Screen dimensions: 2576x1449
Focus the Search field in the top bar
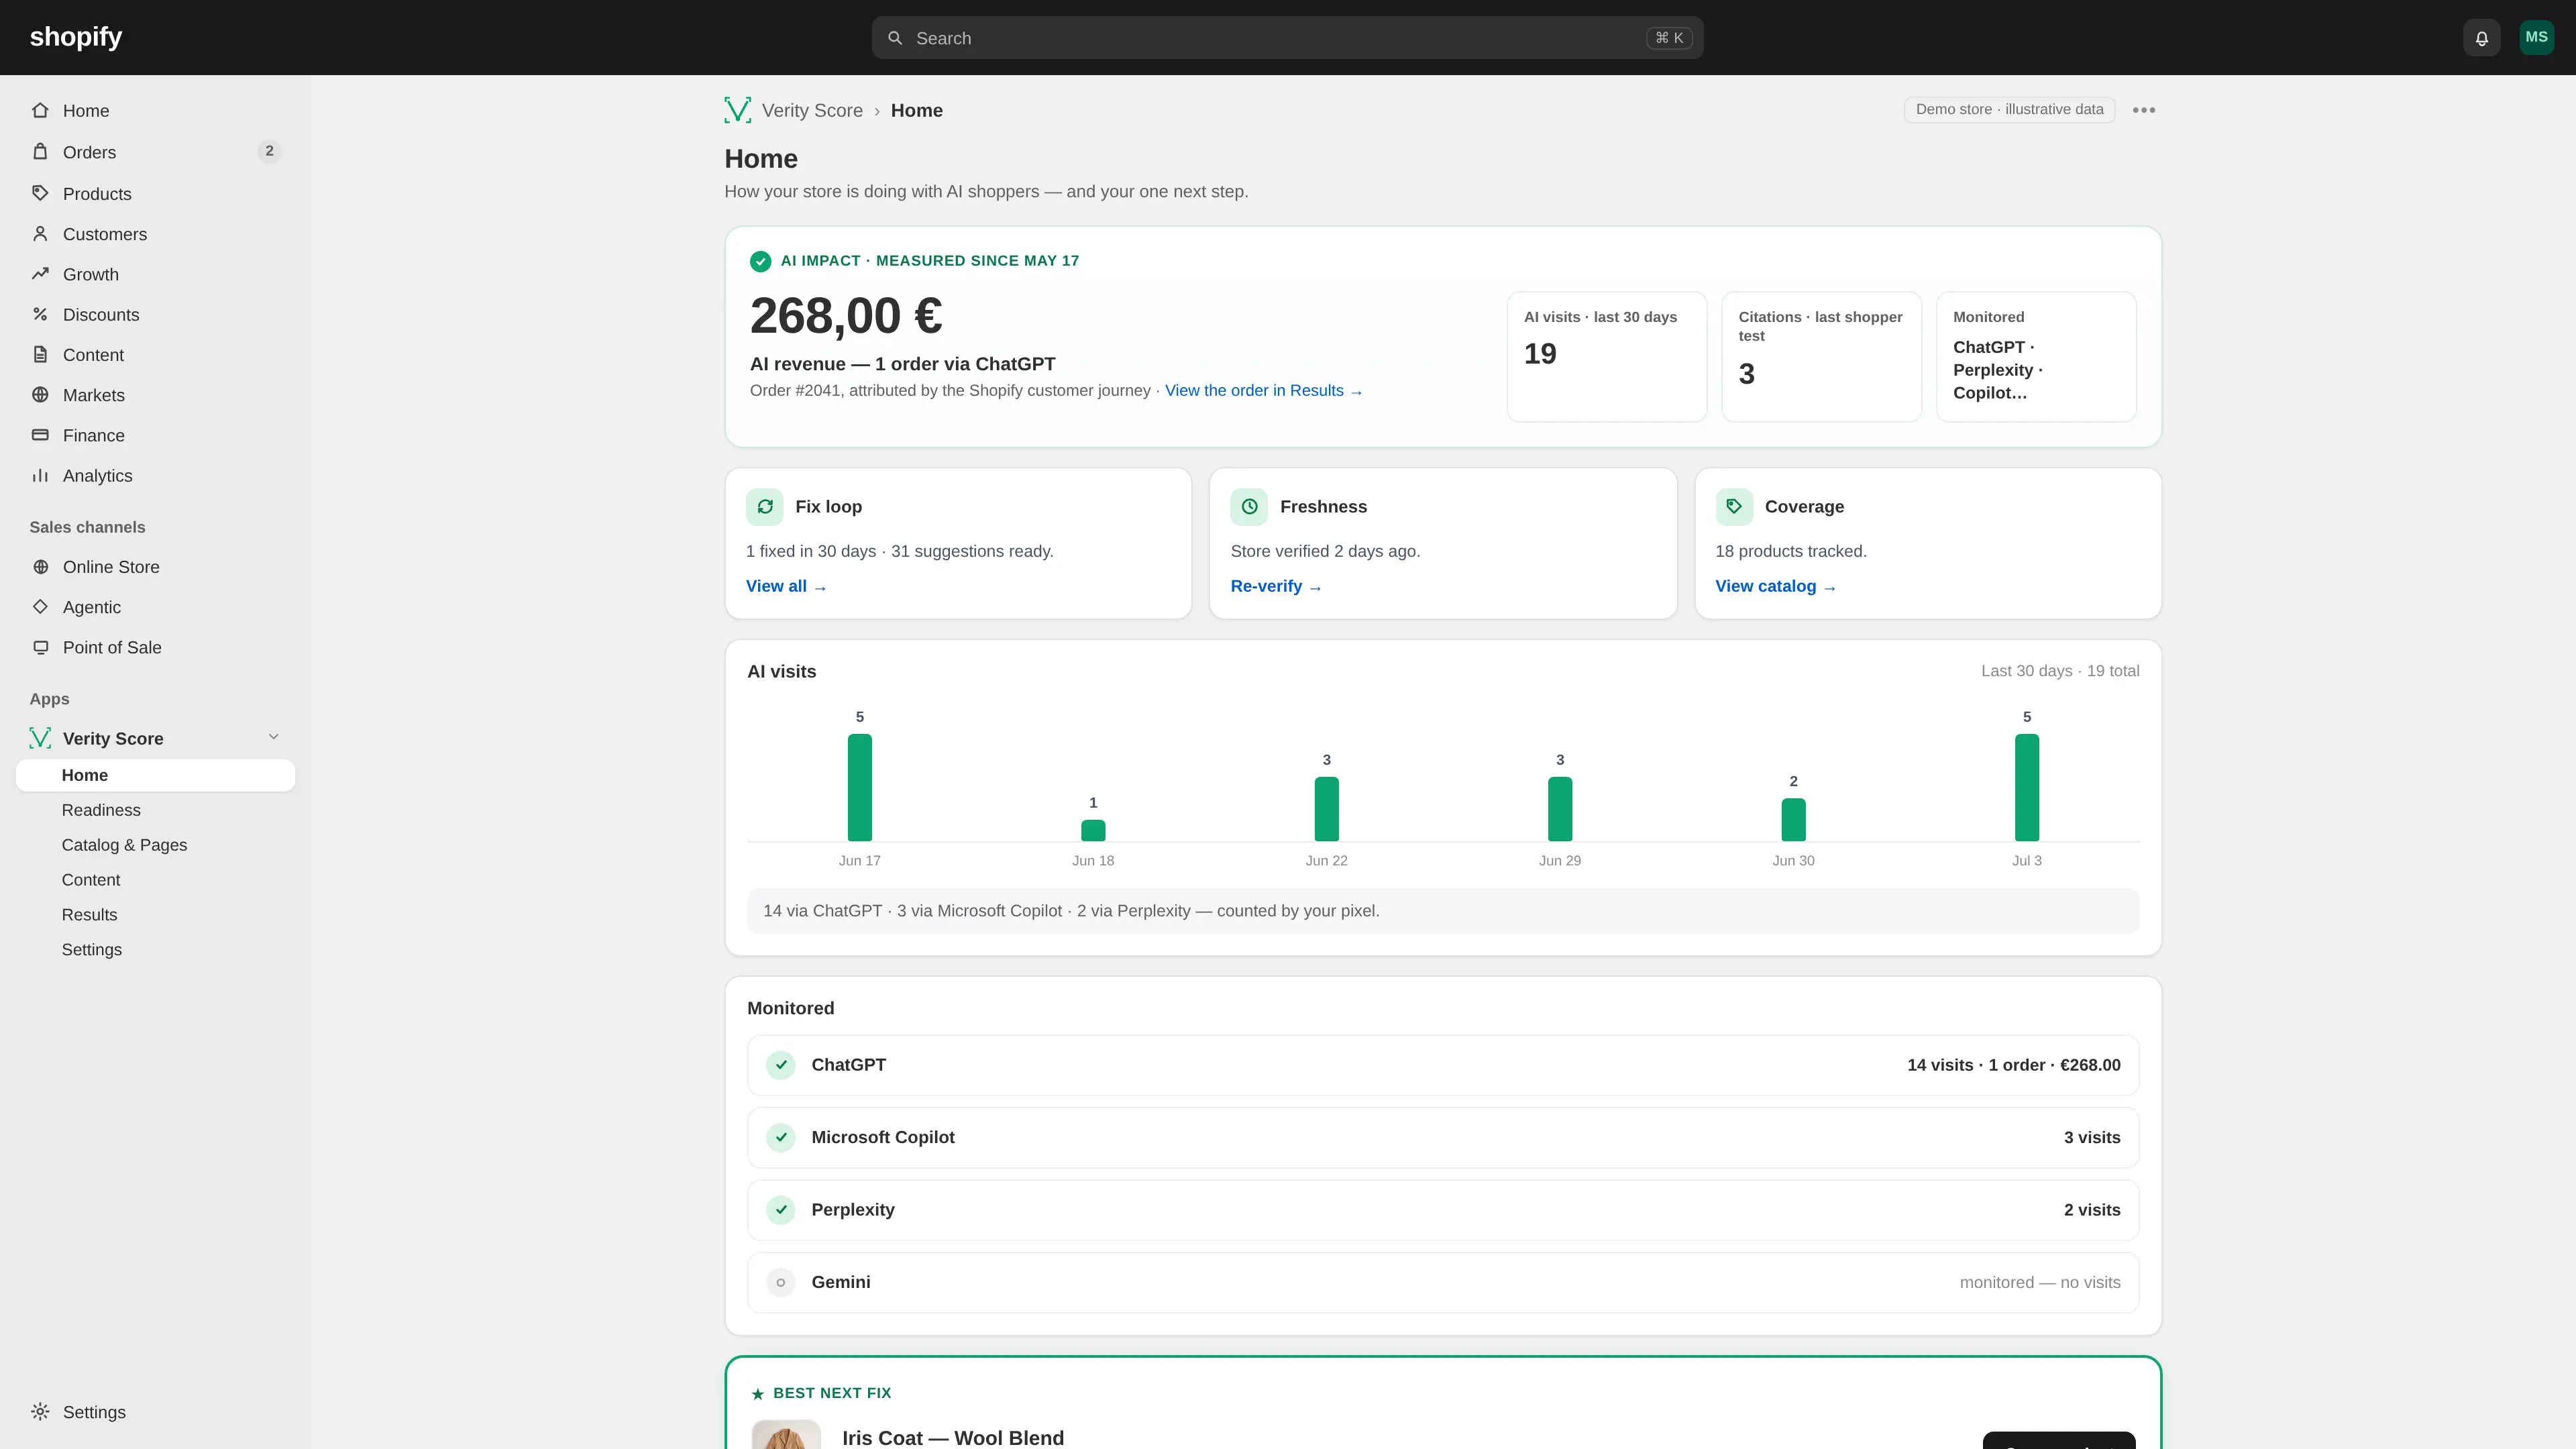point(1287,38)
